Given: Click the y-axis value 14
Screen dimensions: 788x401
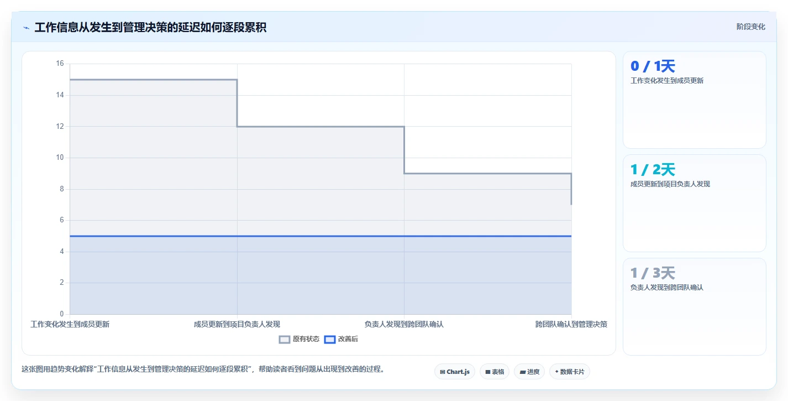Looking at the screenshot, I should click(x=60, y=95).
